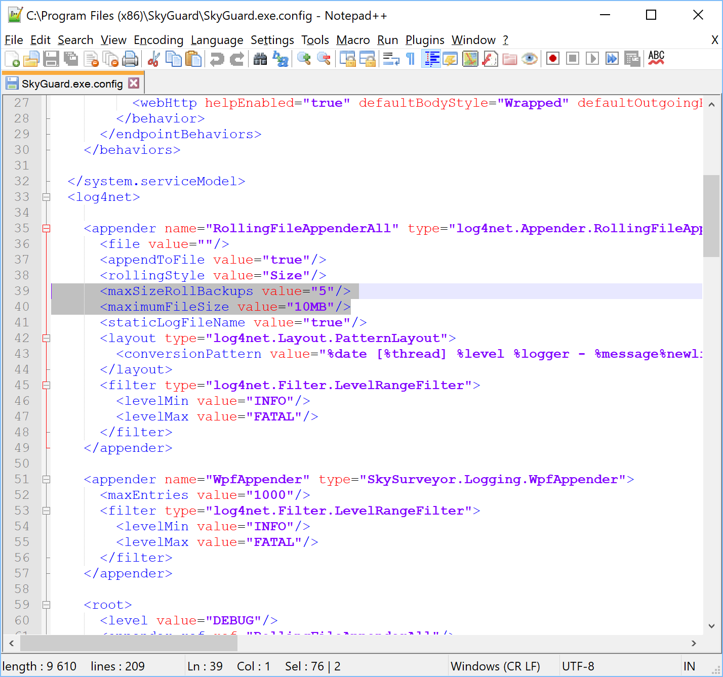Save the recorded macro icon
Screen dimensions: 723x677
[632, 59]
